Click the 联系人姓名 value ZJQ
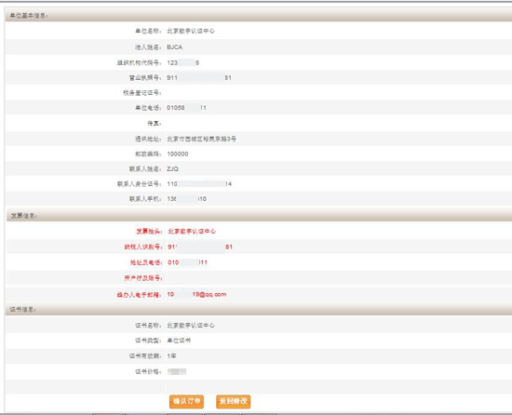Screen dimensions: 512x415 point(173,169)
